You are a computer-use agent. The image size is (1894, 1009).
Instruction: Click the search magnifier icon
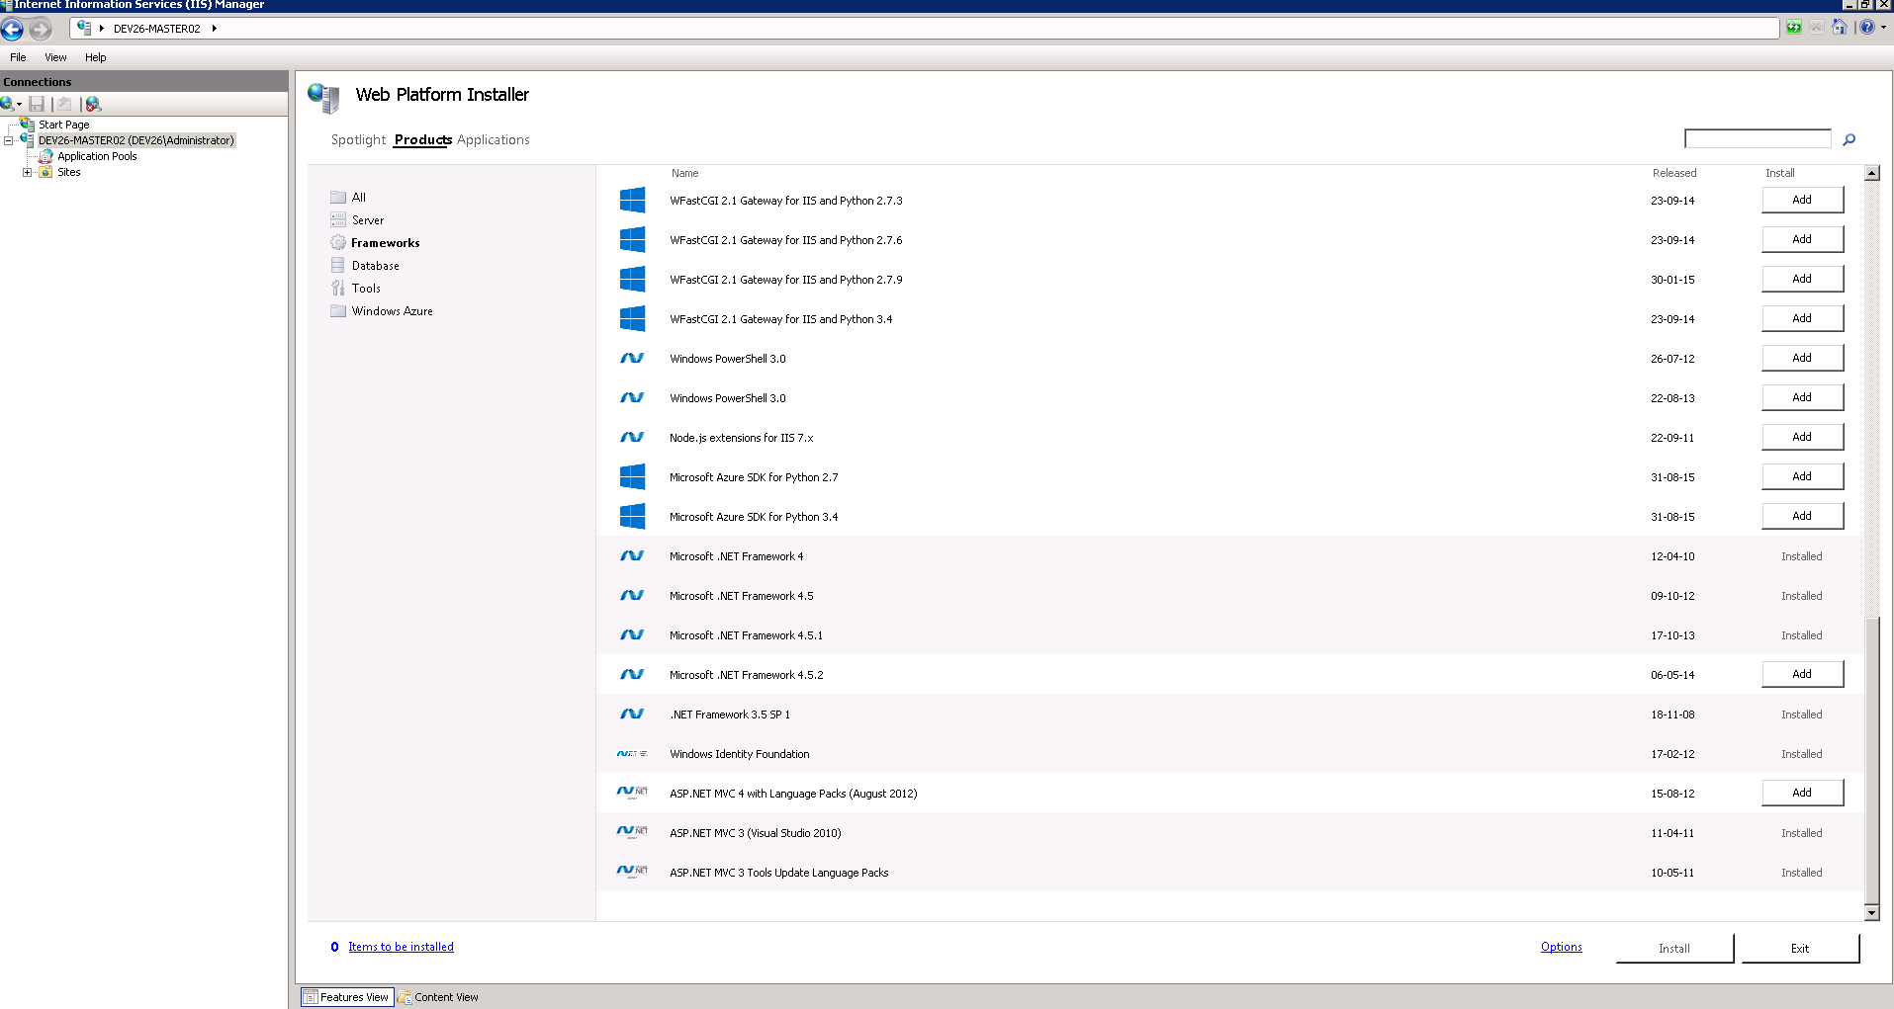[x=1849, y=139]
